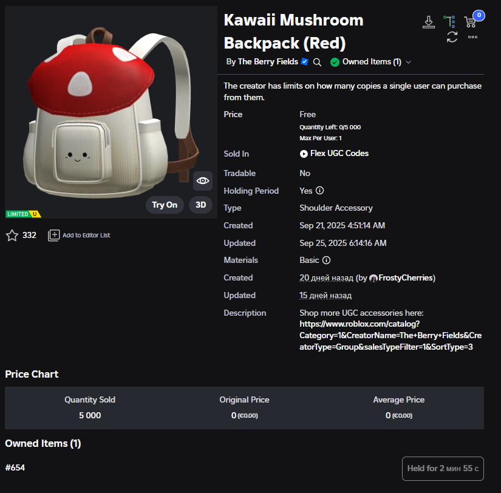Open FrostyCherries profile link
501x493 pixels.
[x=406, y=277]
